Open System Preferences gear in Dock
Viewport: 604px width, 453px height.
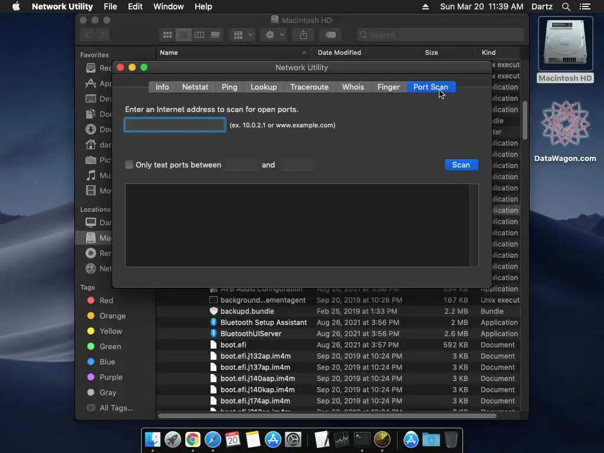pos(293,439)
